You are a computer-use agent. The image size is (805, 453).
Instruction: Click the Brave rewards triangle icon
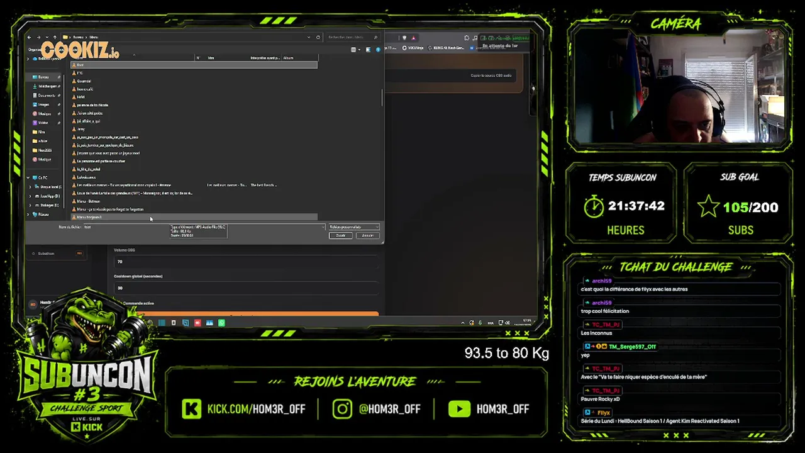point(414,38)
